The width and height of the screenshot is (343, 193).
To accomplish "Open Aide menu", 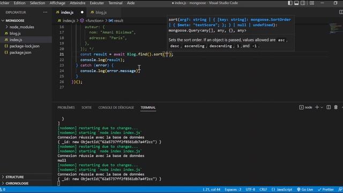I will 131,3.
